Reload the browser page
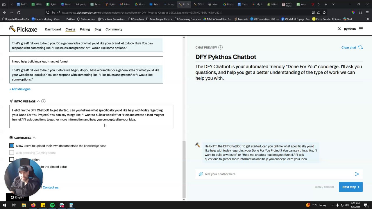The height and width of the screenshot is (209, 372). pos(19,12)
